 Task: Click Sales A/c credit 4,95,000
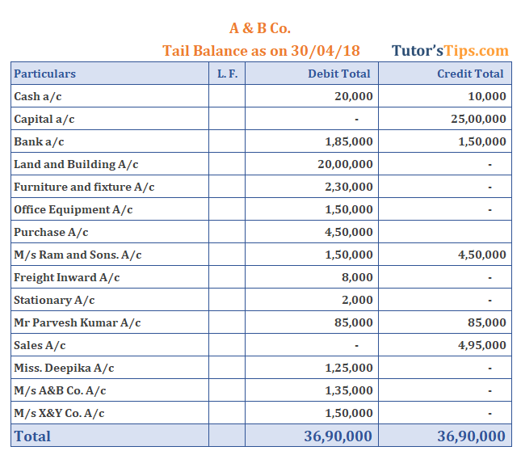[x=482, y=345]
